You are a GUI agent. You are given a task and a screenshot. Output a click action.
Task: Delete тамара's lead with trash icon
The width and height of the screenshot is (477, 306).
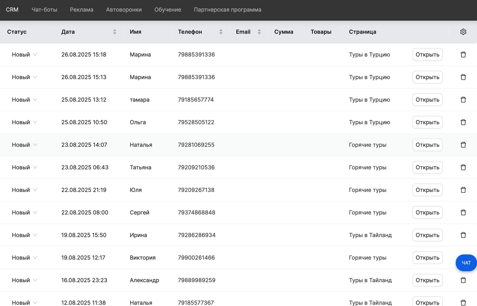coord(463,100)
